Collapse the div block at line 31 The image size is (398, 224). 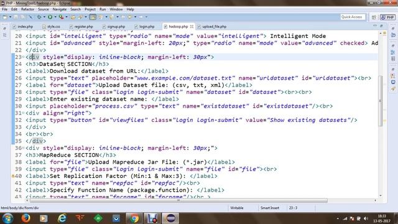[23, 113]
